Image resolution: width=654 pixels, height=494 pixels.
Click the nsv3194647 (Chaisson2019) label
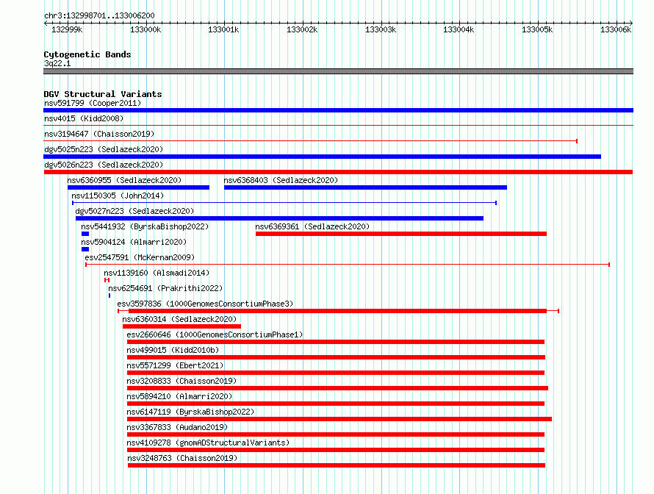coord(99,134)
